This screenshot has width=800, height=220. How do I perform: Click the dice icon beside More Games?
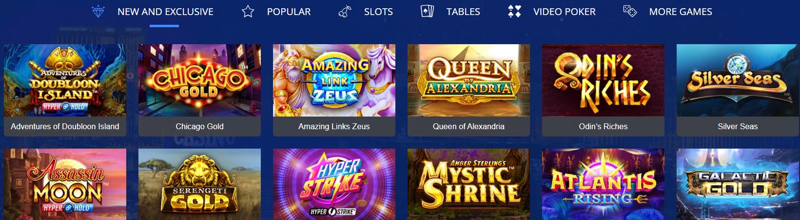(630, 11)
